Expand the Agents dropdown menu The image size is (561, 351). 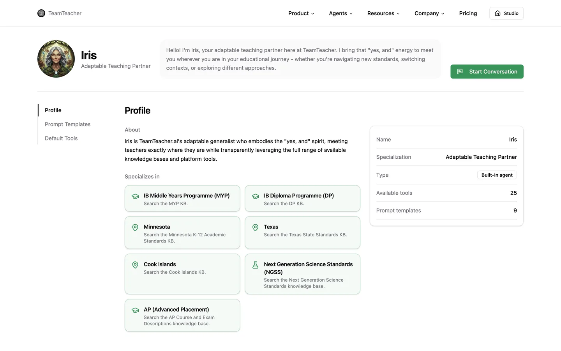(341, 13)
